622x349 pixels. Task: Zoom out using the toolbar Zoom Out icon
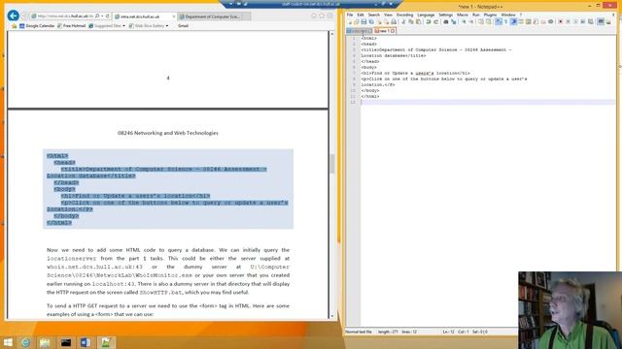pos(471,21)
